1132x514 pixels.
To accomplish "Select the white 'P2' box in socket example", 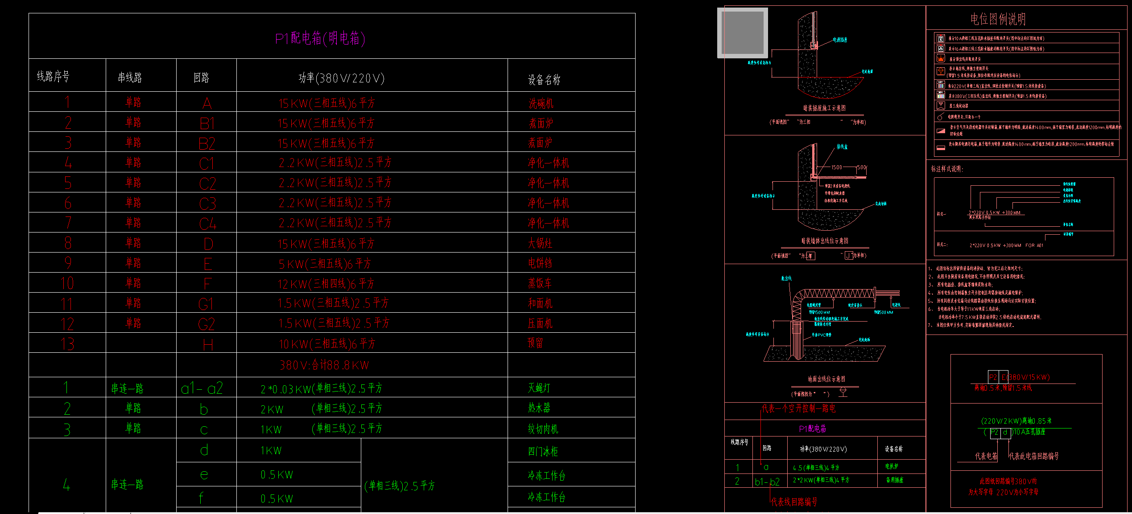I will 994,432.
